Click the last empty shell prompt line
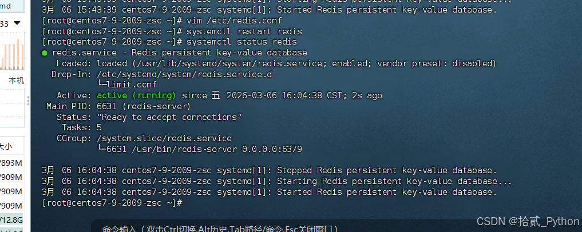Viewport: 582px width, 232px height. [112, 203]
